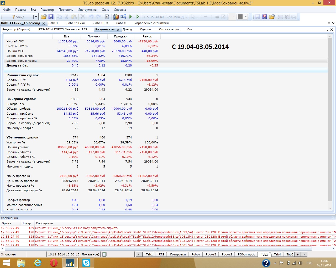Viewport: 336px width, 268px height.
Task: Open Opera browser from the taskbar
Action: point(54,263)
